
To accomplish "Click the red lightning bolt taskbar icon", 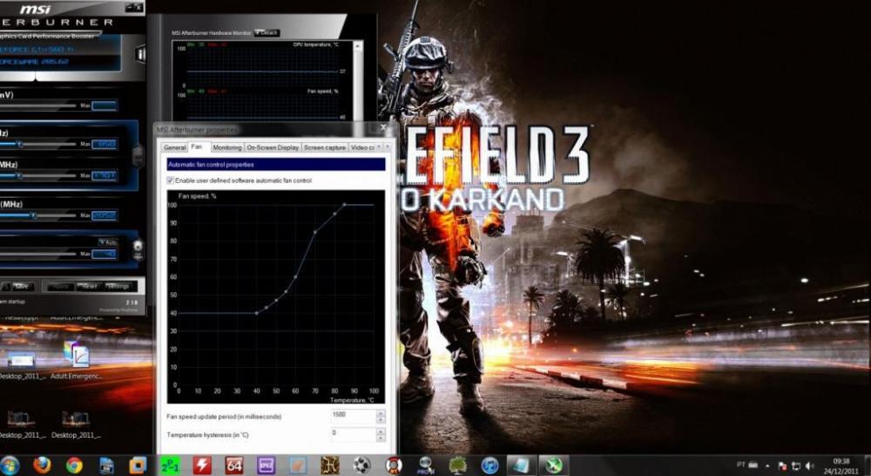I will [202, 465].
